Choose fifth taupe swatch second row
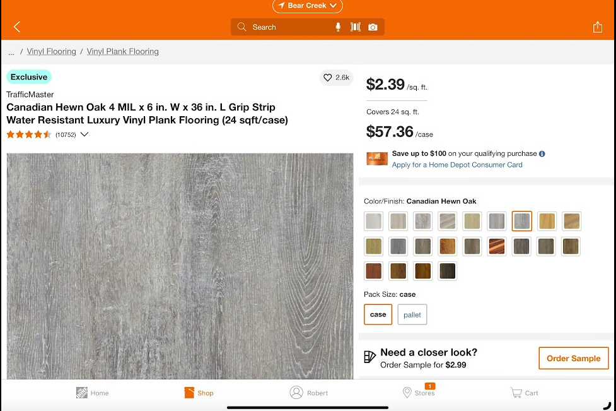This screenshot has height=411, width=616. [x=472, y=246]
